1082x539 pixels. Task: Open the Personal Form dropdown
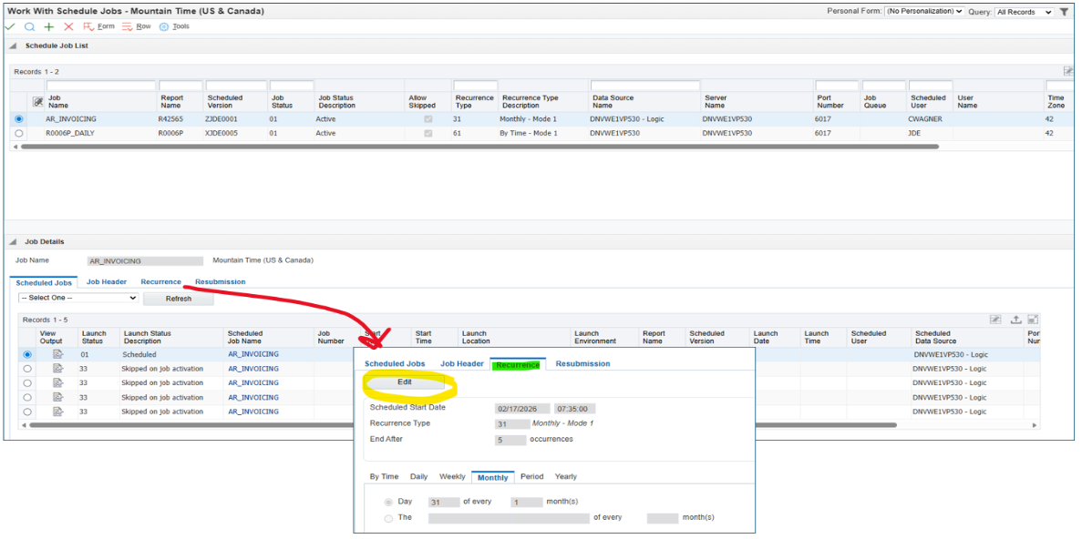click(x=924, y=12)
